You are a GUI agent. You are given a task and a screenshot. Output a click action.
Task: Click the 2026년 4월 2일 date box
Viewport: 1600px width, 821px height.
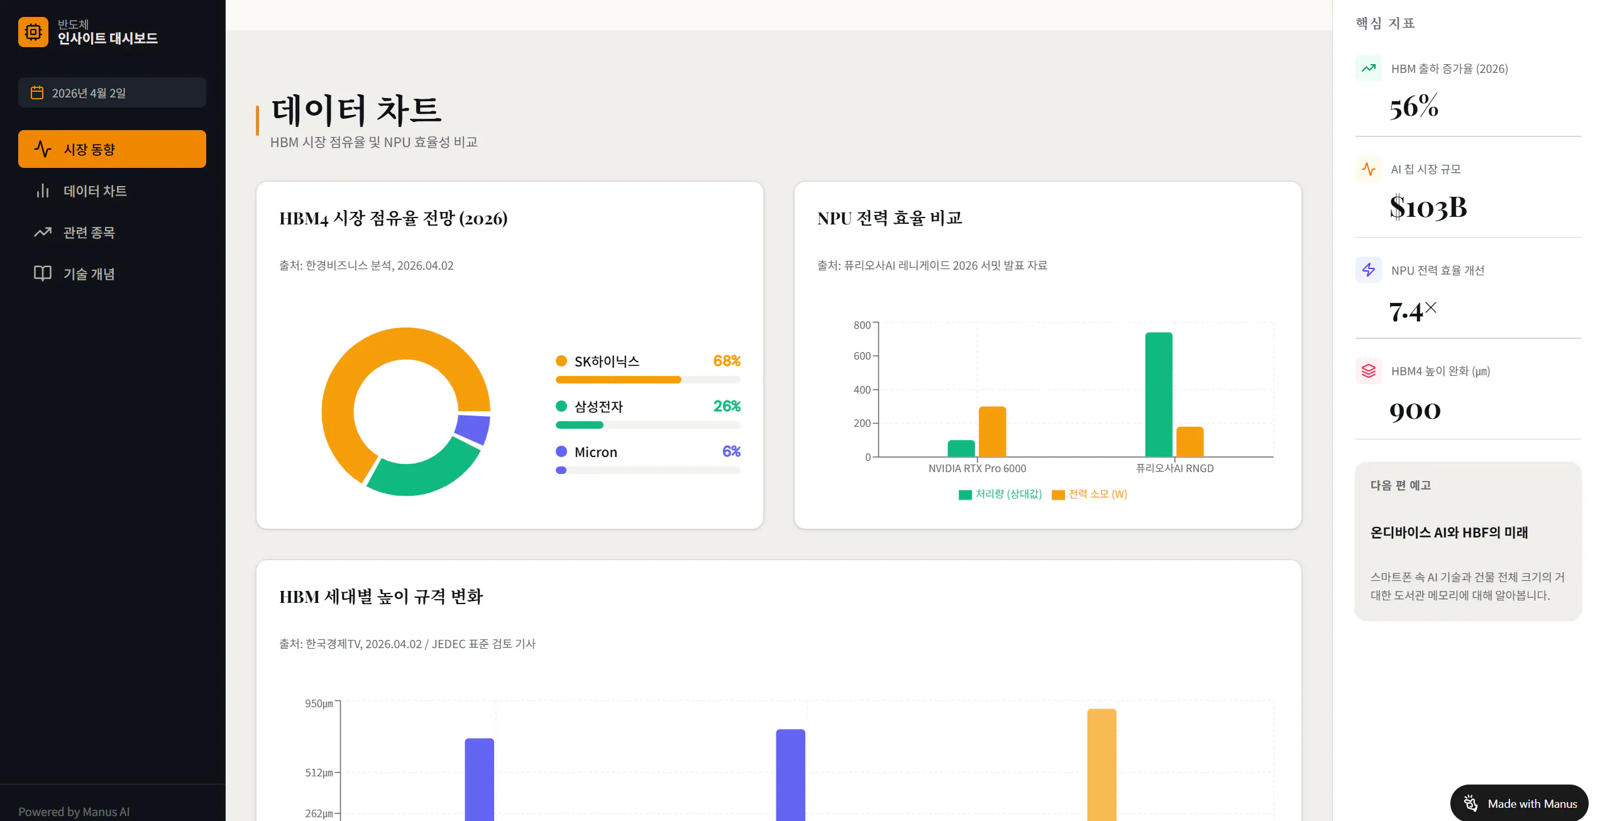112,93
